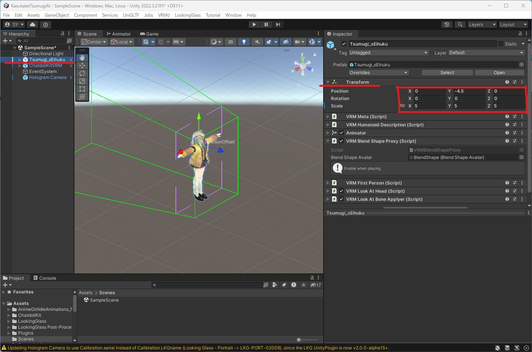Click the prefab Select button

pos(447,73)
